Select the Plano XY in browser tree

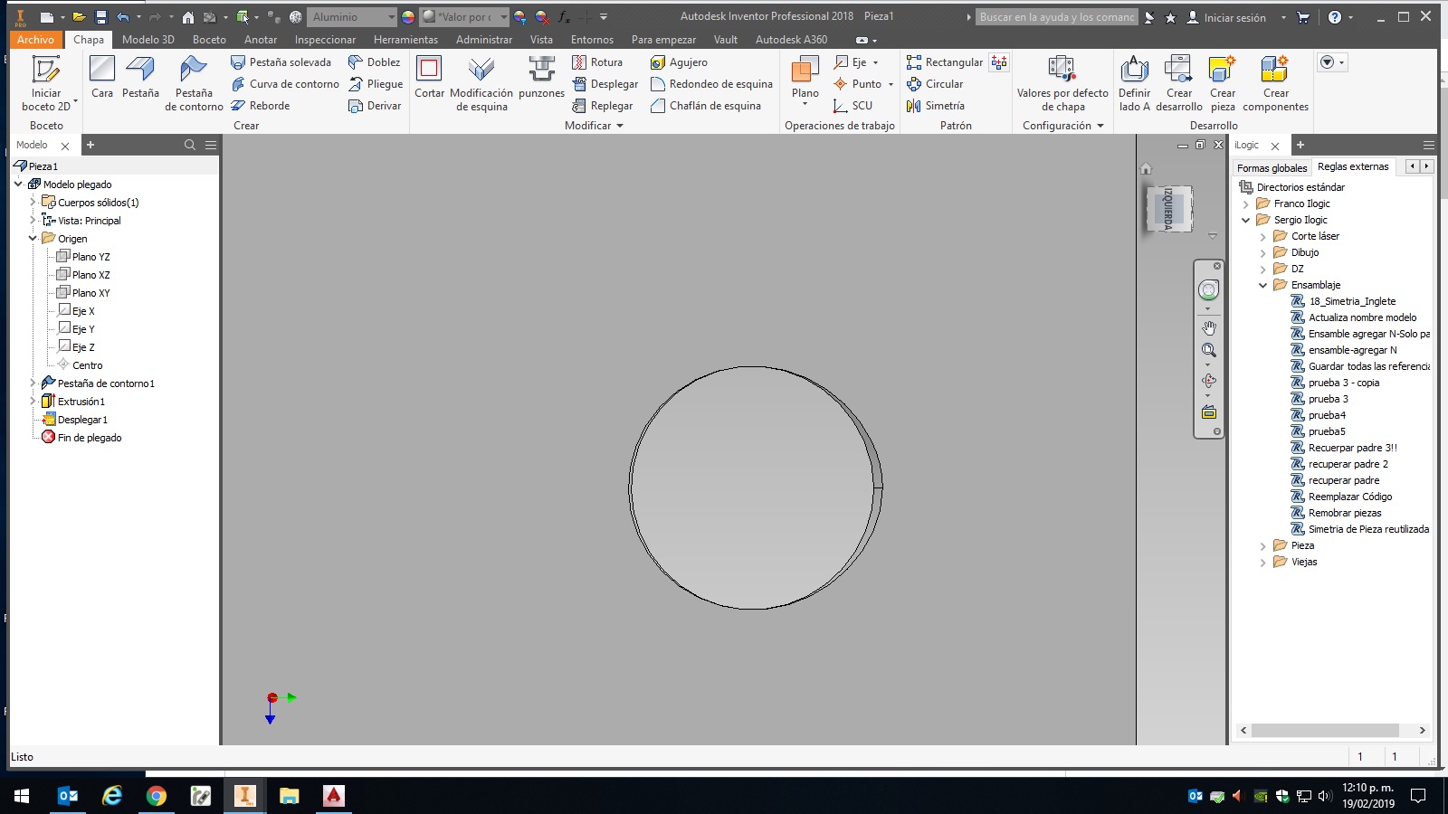coord(90,292)
